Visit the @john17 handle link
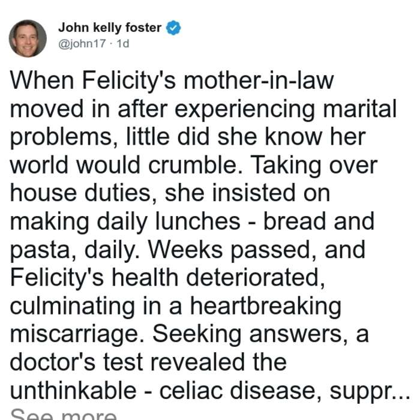The height and width of the screenshot is (420, 420). (x=82, y=43)
